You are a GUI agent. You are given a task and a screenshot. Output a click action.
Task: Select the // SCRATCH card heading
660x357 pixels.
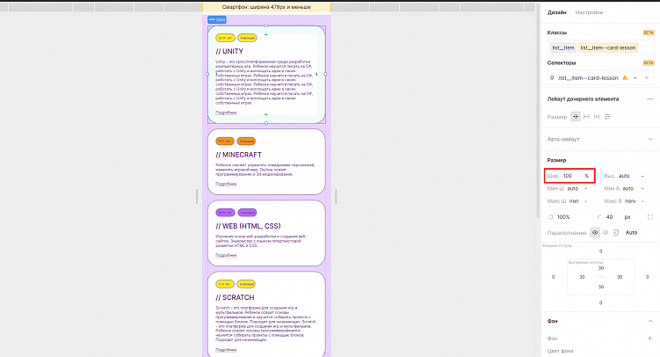pos(235,297)
